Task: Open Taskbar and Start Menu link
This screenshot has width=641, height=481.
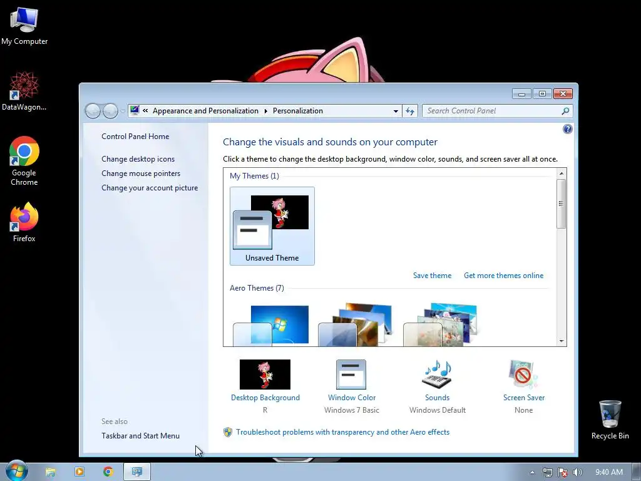Action: [141, 436]
